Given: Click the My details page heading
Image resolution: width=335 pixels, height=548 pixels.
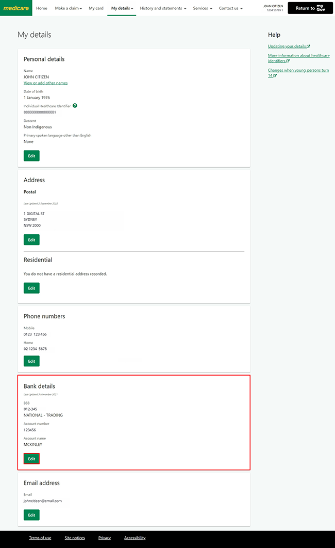Looking at the screenshot, I should [x=35, y=35].
